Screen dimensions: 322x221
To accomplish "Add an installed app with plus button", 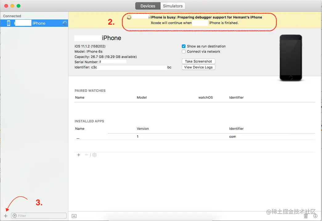I will [79, 155].
